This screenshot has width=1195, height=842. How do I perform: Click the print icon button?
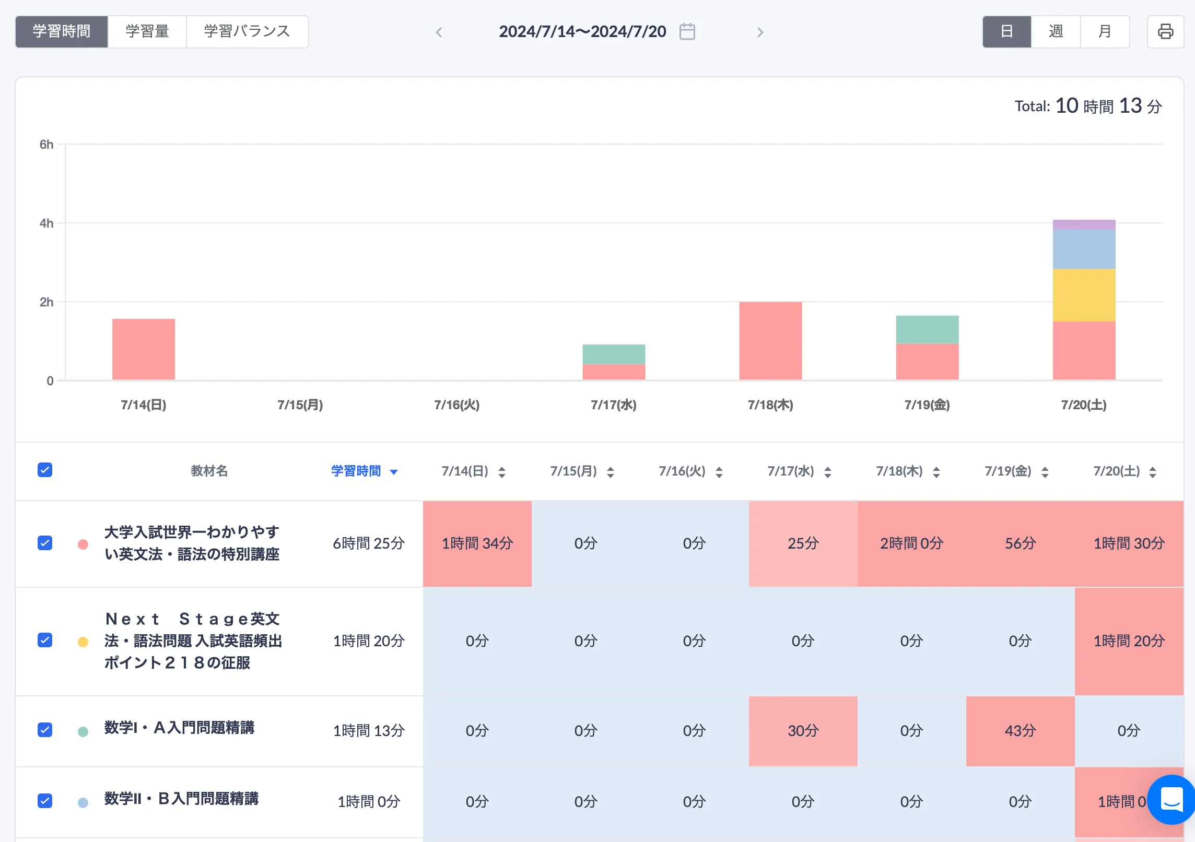coord(1165,32)
